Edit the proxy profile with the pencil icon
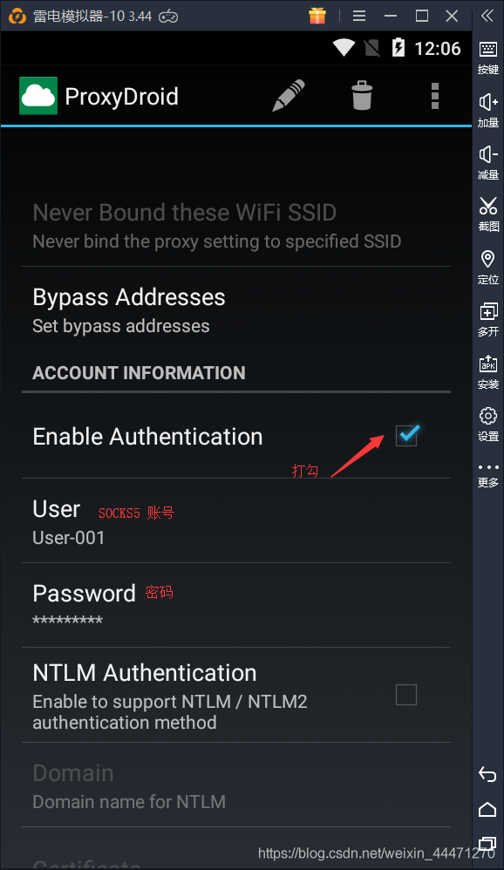Viewport: 504px width, 870px height. [288, 96]
